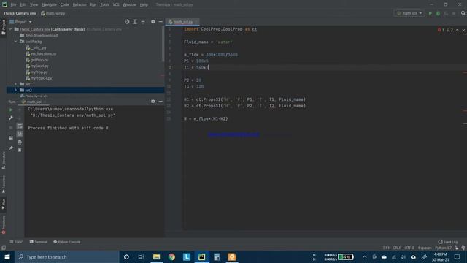Open Run panel settings gear
Screen dimensions: 467x263
[x=153, y=102]
